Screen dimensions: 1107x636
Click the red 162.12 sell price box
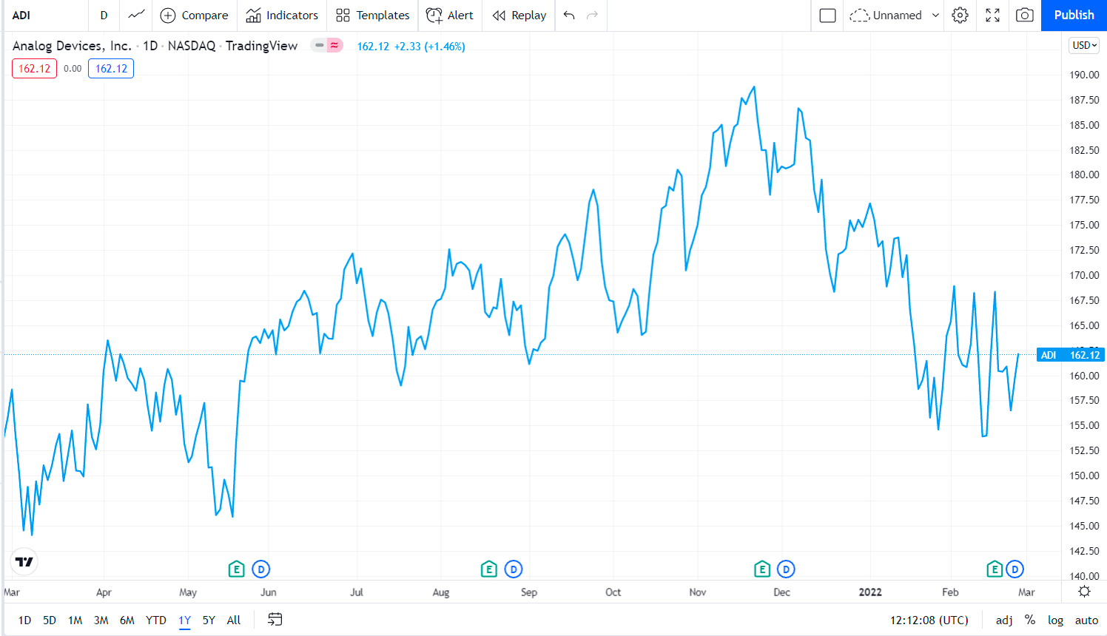point(35,69)
